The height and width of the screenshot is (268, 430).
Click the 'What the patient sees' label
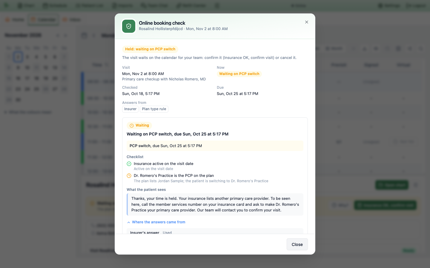[146, 190]
